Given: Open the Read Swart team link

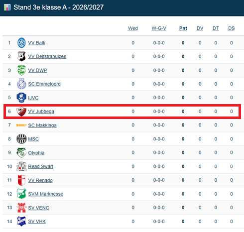Looking at the screenshot, I should 41,166.
